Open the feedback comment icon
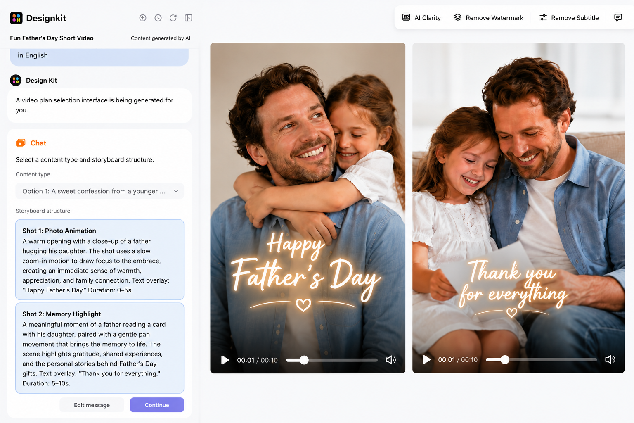Viewport: 634px width, 423px height. pos(618,17)
